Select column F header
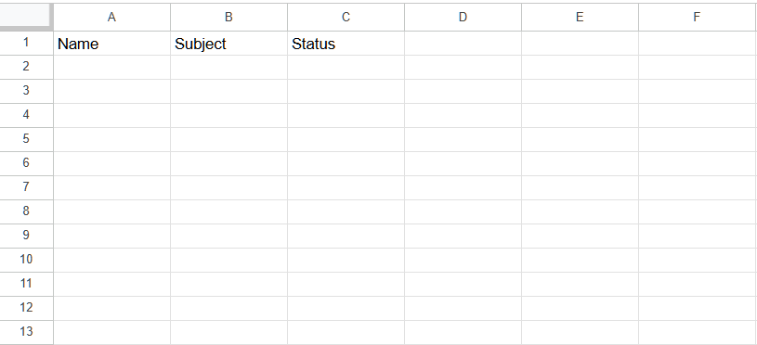Screen dimensions: 757x345 (698, 17)
